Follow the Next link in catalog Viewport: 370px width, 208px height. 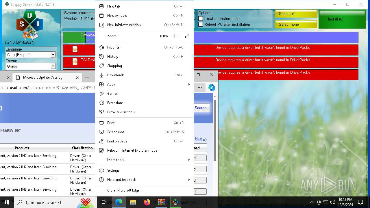coord(199,139)
